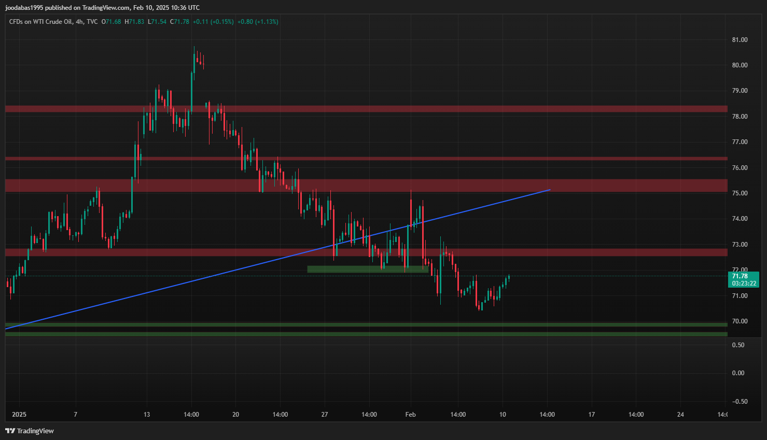The width and height of the screenshot is (767, 440).
Task: Click the 2025 label on time axis
Action: (19, 415)
